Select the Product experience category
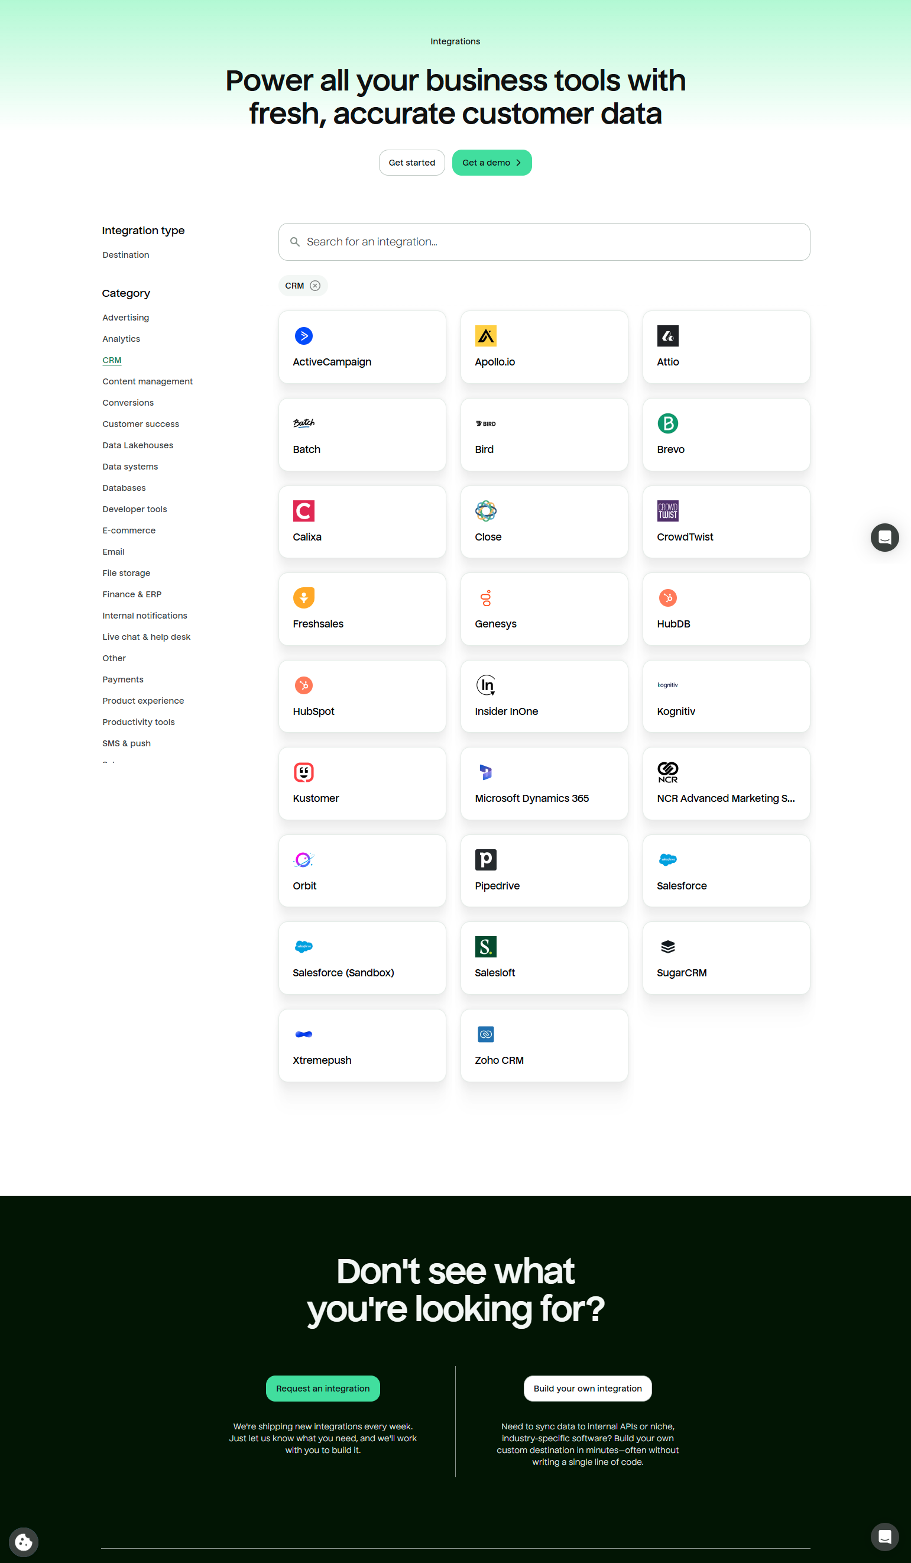The image size is (911, 1563). [143, 701]
